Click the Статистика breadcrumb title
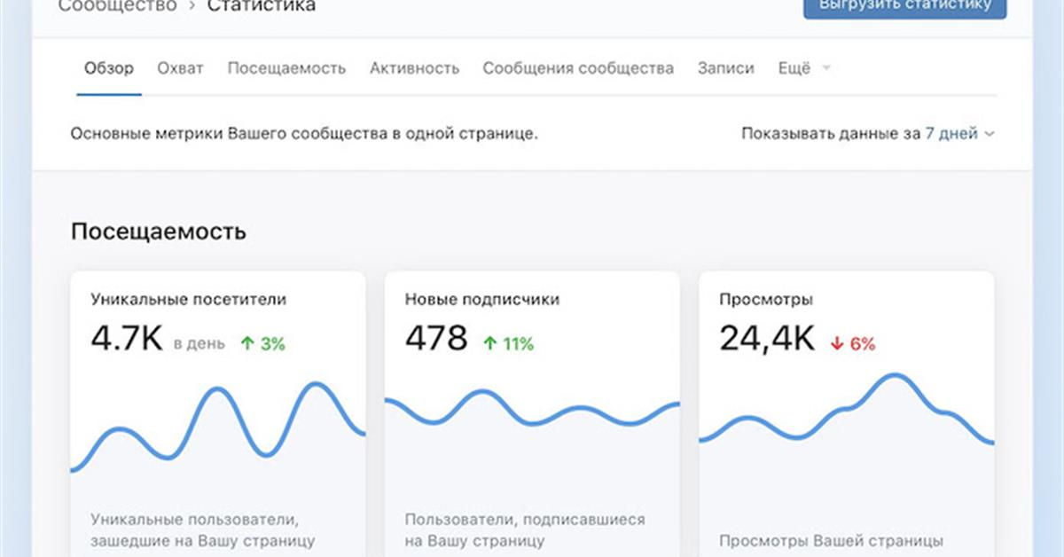 pyautogui.click(x=262, y=6)
